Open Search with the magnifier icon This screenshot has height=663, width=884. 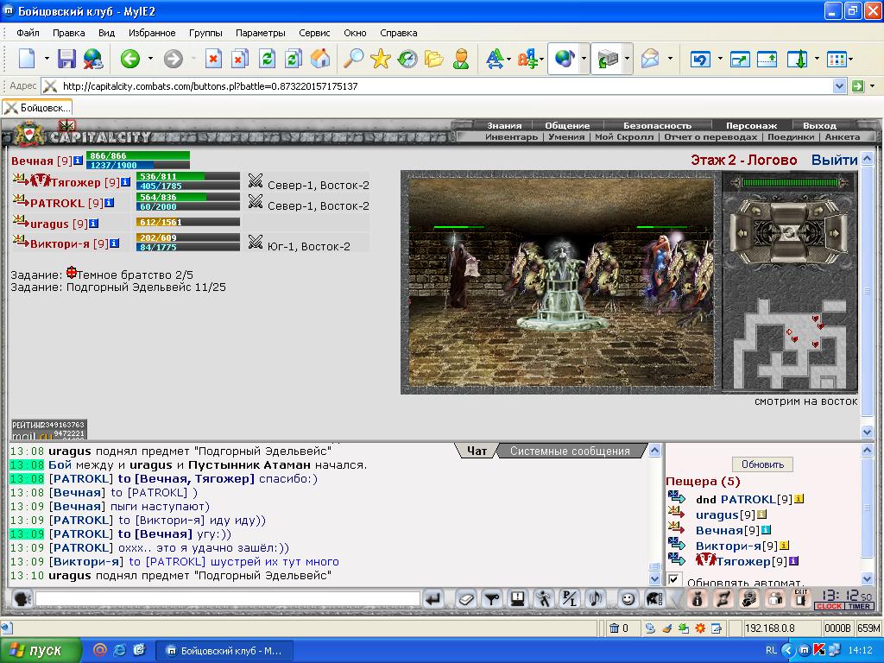click(353, 59)
